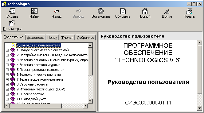Click the book icon for 11 Складской учет
Screen dimensions: 204x113
pyautogui.click(x=13, y=99)
